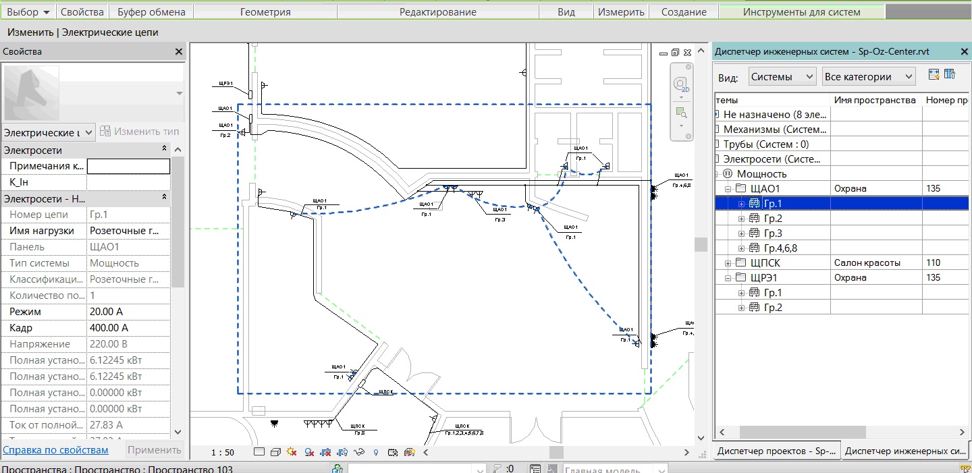Open the Visual Style cube icon

pyautogui.click(x=275, y=451)
